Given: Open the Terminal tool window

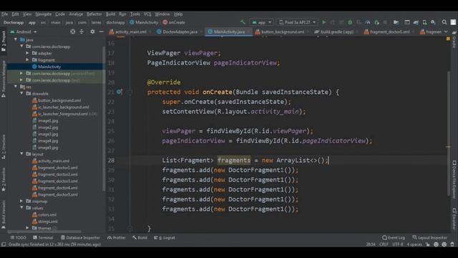Looking at the screenshot, I should click(43, 237).
